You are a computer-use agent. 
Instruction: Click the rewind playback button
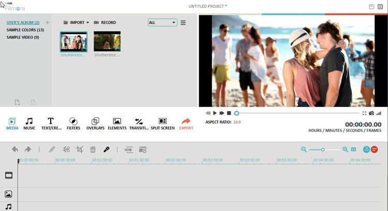click(x=208, y=113)
